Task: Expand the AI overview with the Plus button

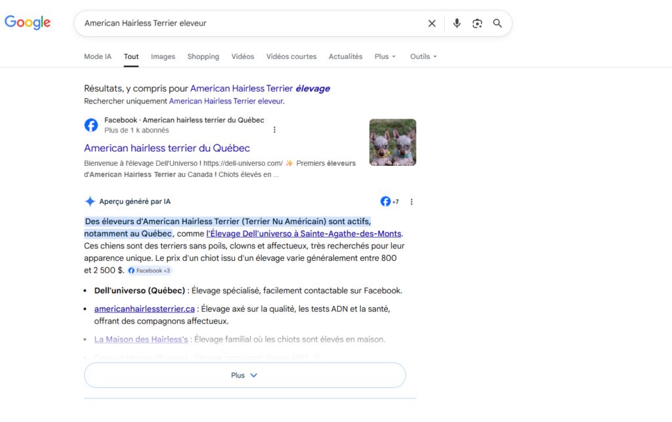Action: 245,375
